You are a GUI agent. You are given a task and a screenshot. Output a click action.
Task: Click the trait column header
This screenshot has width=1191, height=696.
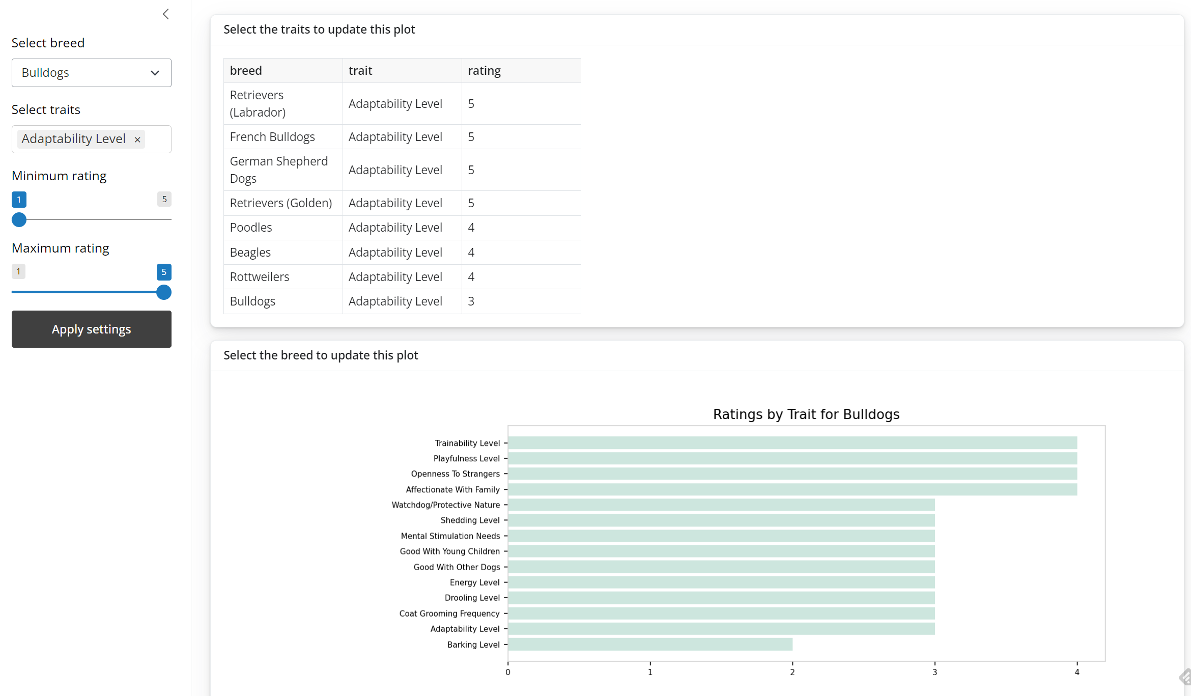click(360, 70)
